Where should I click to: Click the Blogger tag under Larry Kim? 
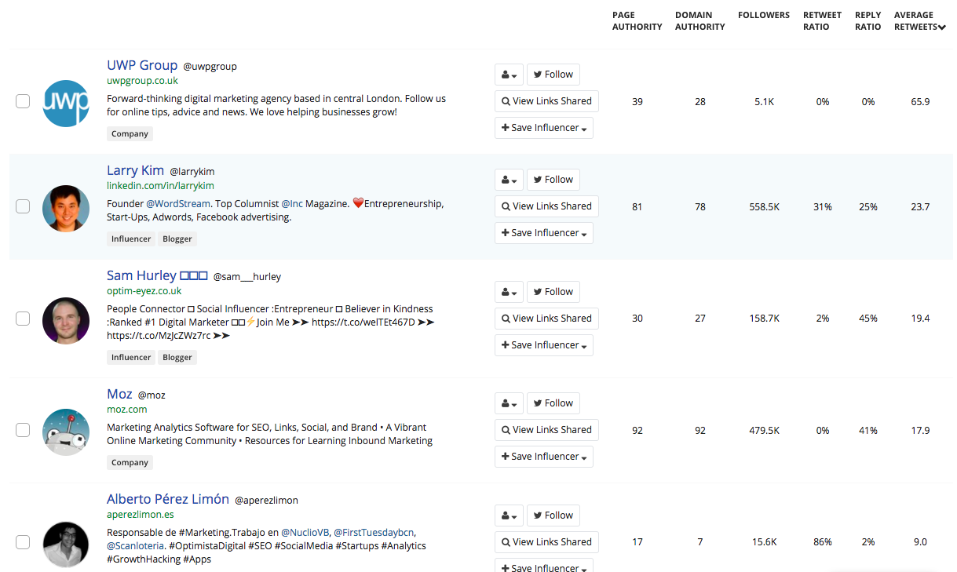click(x=177, y=239)
